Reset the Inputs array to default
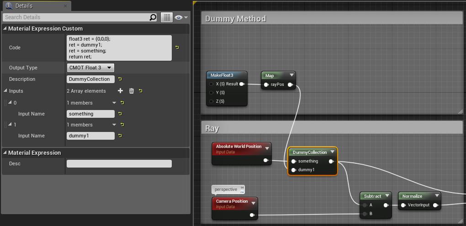 (141, 91)
